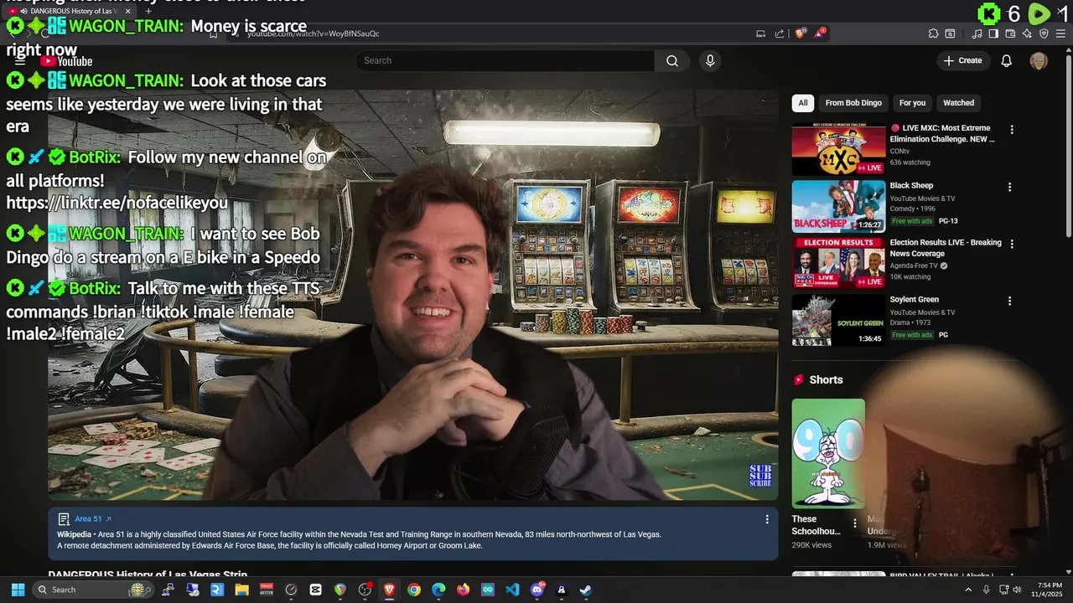
Task: Open Visual Studio Code from the taskbar
Action: point(512,590)
